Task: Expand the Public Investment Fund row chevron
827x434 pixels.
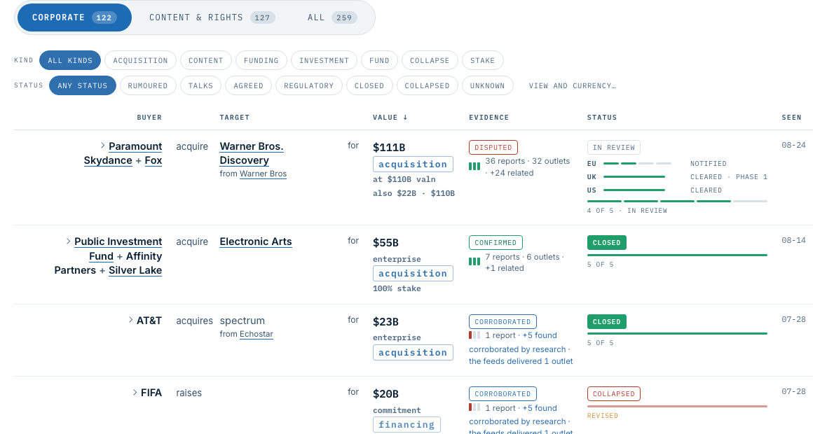Action: tap(68, 241)
